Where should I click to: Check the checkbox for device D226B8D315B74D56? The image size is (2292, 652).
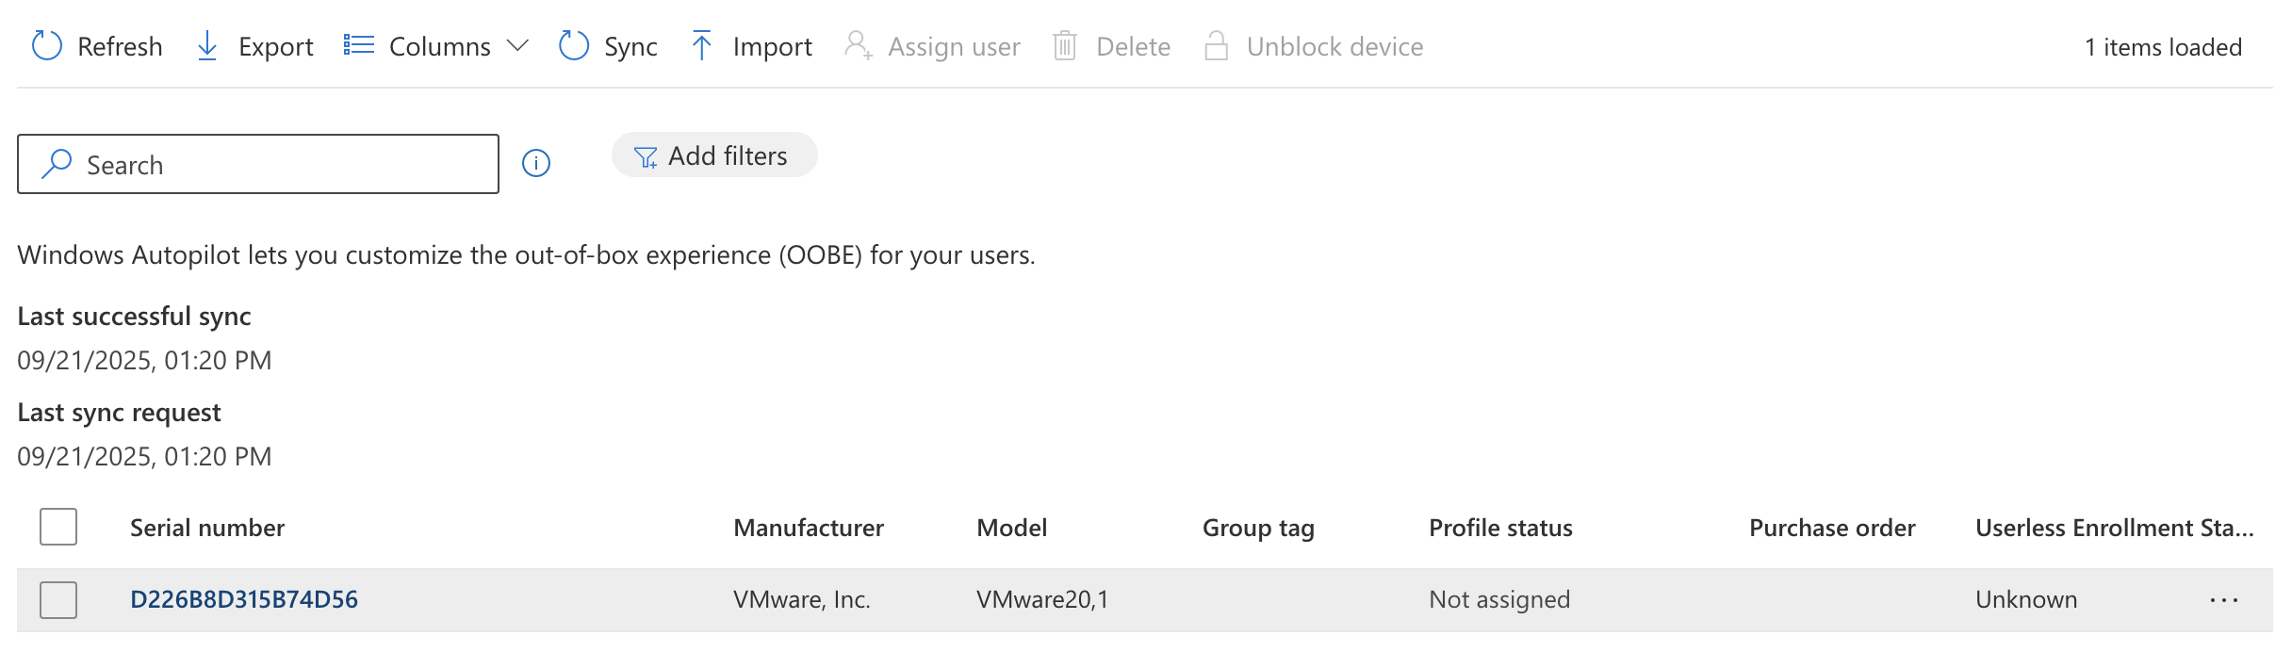click(57, 599)
